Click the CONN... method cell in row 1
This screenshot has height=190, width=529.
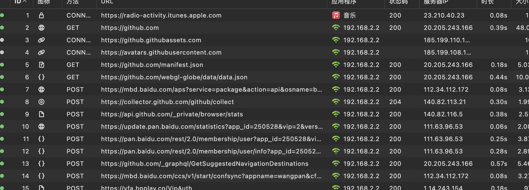(79, 15)
